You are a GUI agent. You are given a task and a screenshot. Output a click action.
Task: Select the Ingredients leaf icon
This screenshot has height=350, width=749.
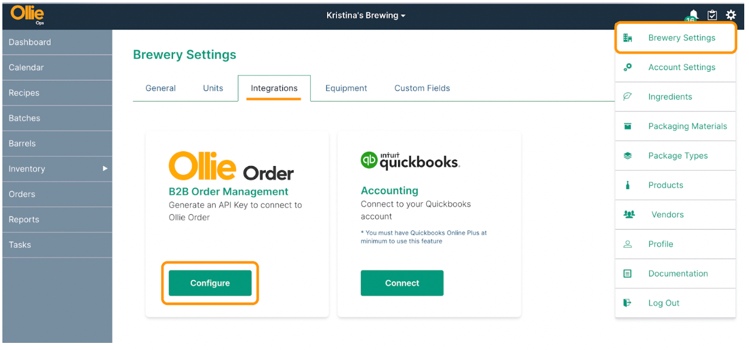[628, 97]
